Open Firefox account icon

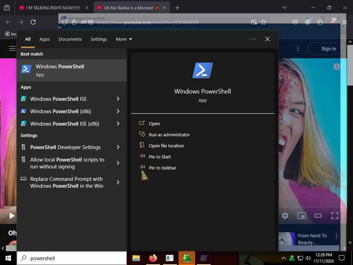pos(307,22)
